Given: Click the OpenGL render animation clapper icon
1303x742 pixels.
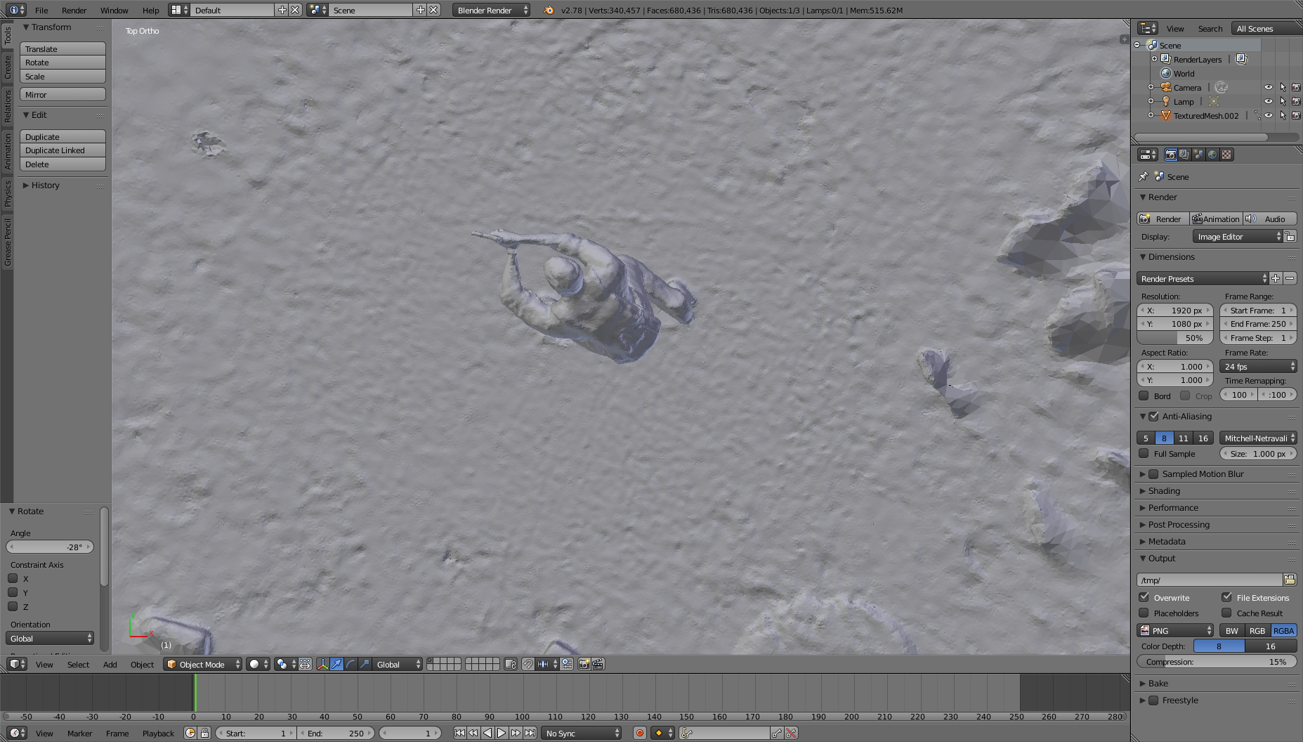Looking at the screenshot, I should (x=598, y=664).
